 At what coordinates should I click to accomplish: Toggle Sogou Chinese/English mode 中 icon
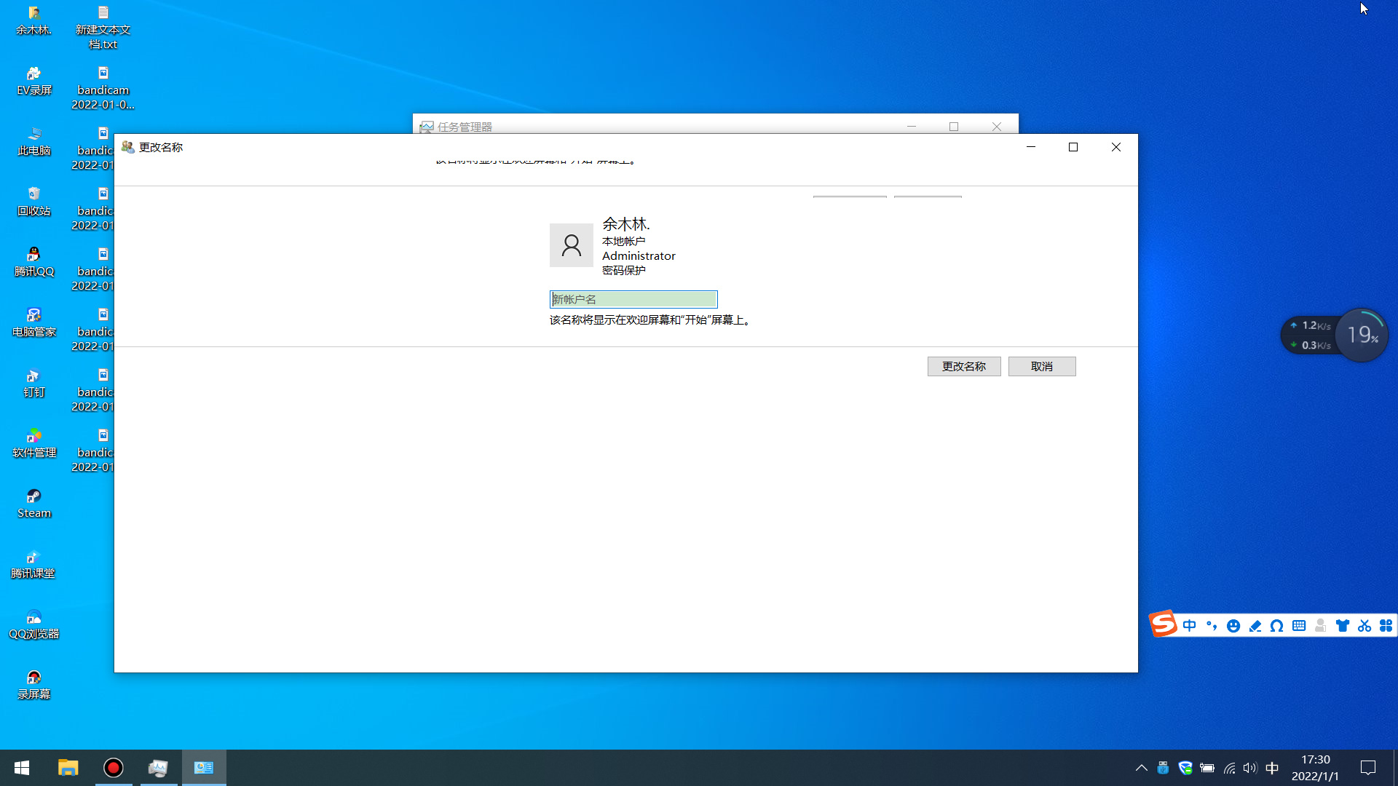pos(1190,626)
